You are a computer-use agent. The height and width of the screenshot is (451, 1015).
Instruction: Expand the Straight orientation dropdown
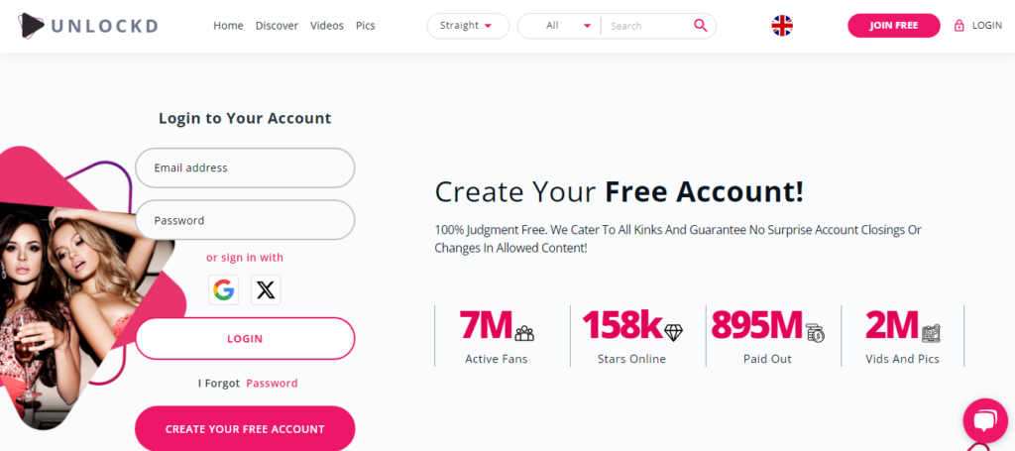[468, 26]
